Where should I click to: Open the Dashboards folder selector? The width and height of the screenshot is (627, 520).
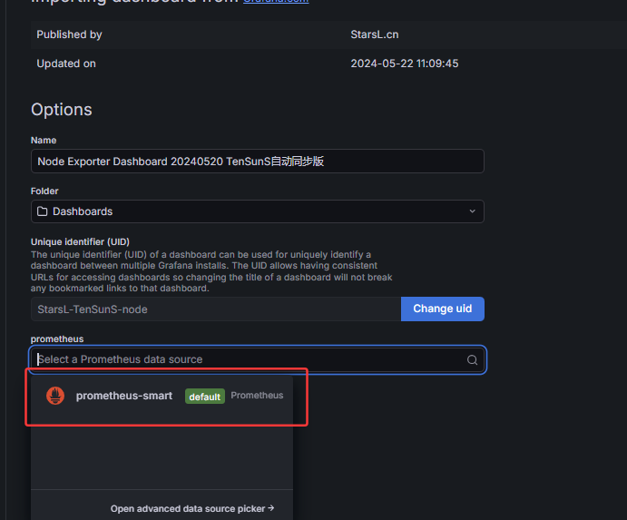coord(258,211)
